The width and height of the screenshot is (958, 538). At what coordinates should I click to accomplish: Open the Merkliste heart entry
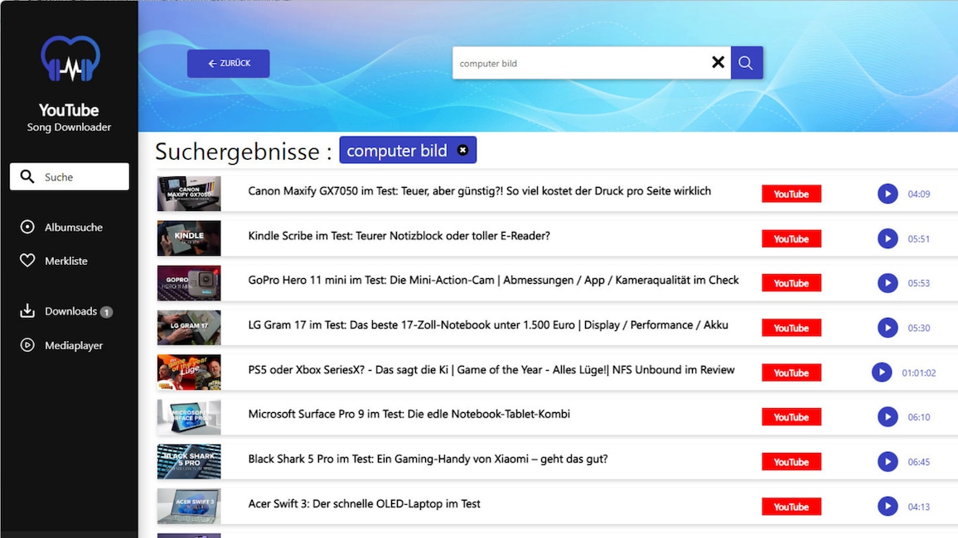click(x=65, y=261)
